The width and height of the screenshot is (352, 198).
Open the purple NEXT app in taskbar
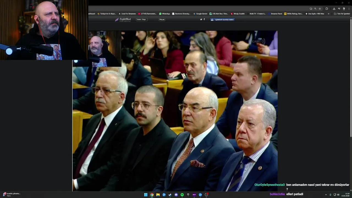coord(194,195)
